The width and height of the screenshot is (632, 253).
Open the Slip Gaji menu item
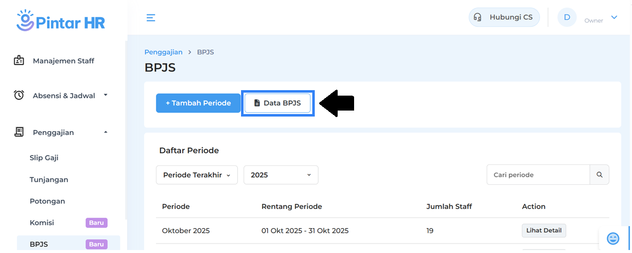click(44, 158)
